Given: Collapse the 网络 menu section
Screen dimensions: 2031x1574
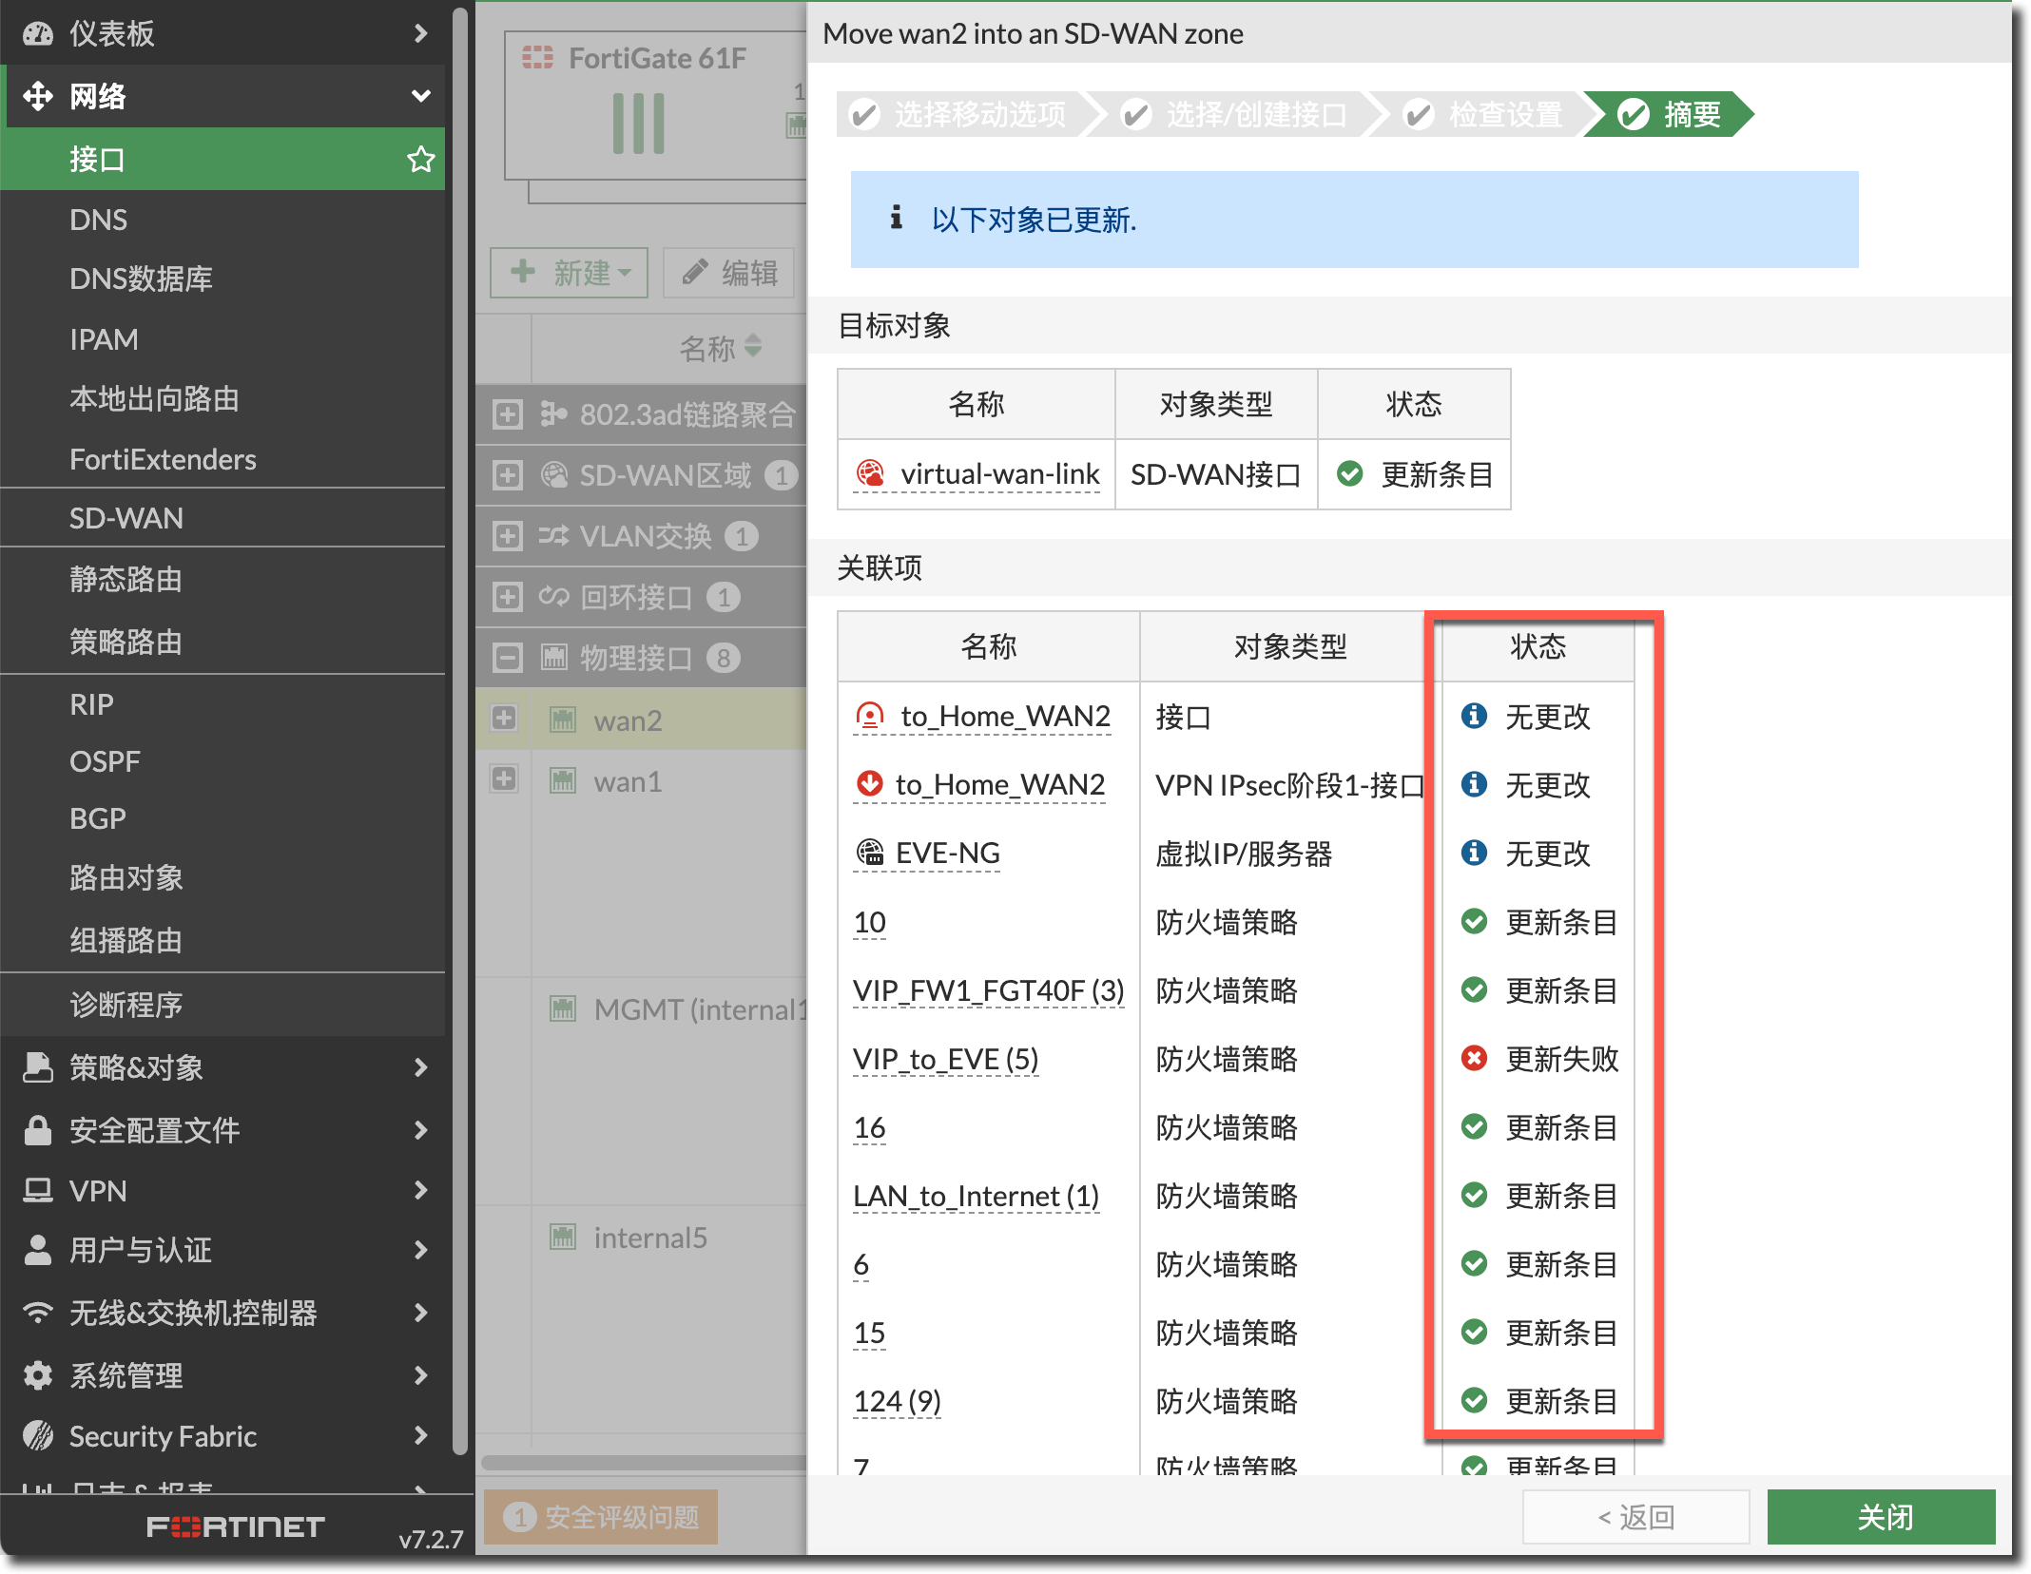Looking at the screenshot, I should pos(420,96).
